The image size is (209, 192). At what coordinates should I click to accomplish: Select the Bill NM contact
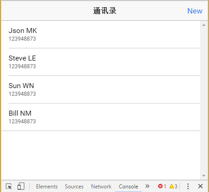point(100,117)
